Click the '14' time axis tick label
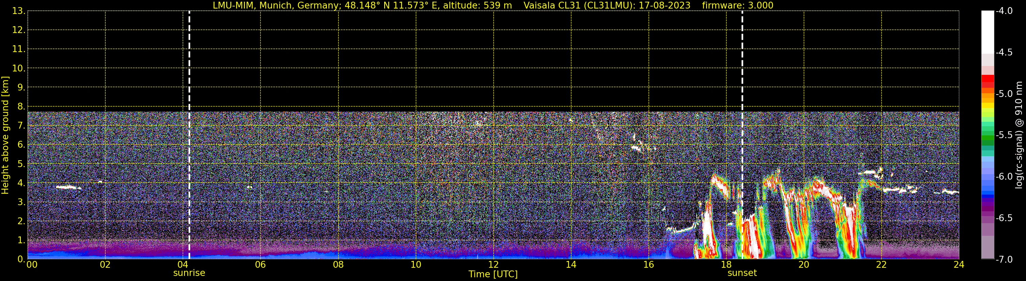This screenshot has height=281, width=1026. coord(571,265)
